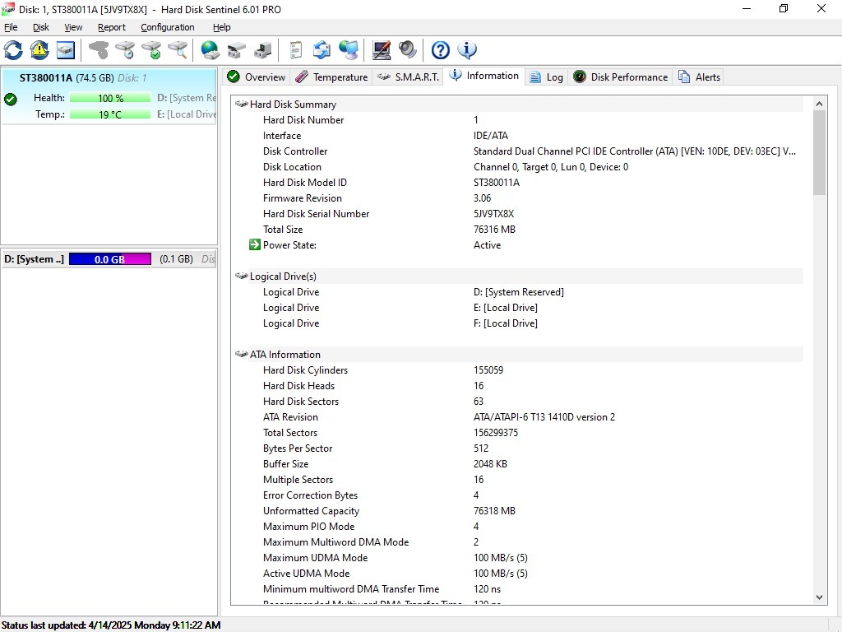
Task: Click the speaker sound toolbar icon
Action: (408, 50)
